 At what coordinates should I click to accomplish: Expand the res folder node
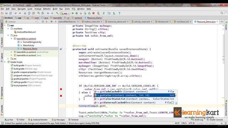[x=8, y=59]
